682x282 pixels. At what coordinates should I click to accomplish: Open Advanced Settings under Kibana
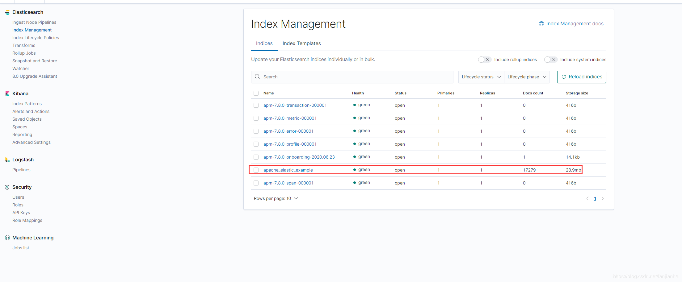32,142
